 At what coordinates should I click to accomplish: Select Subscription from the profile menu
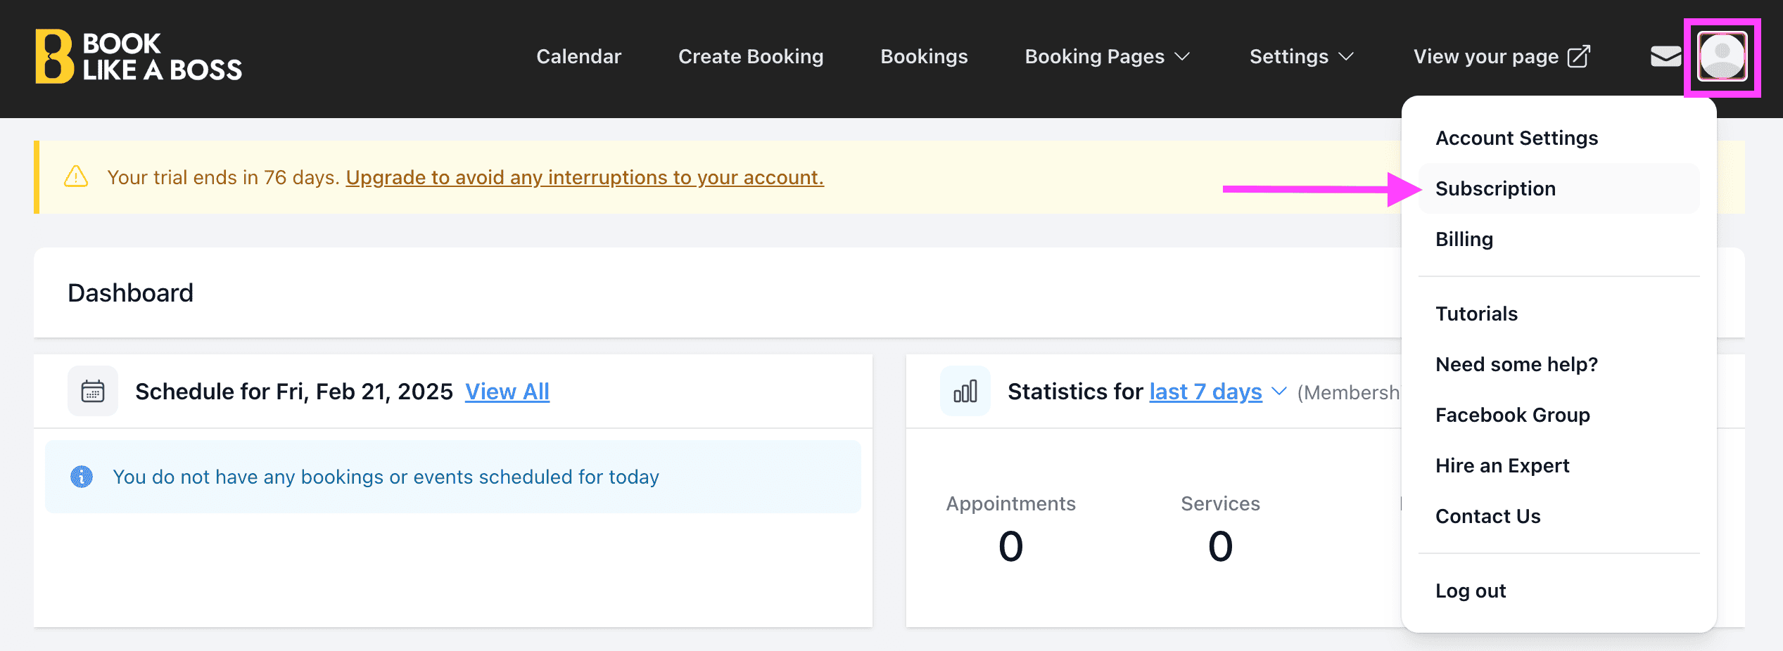(x=1495, y=188)
